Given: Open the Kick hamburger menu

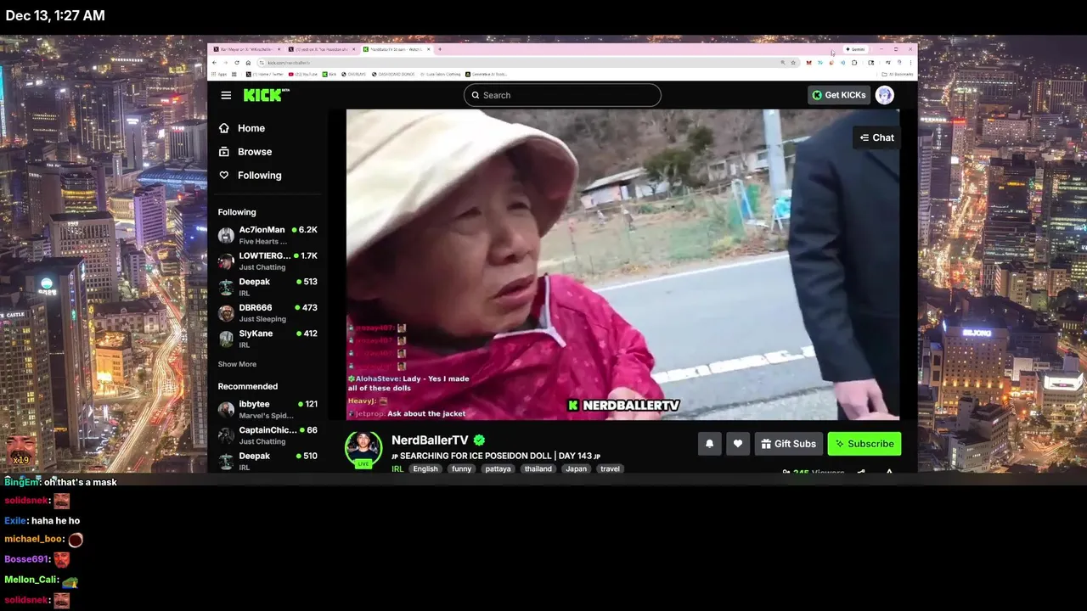Looking at the screenshot, I should [x=226, y=95].
